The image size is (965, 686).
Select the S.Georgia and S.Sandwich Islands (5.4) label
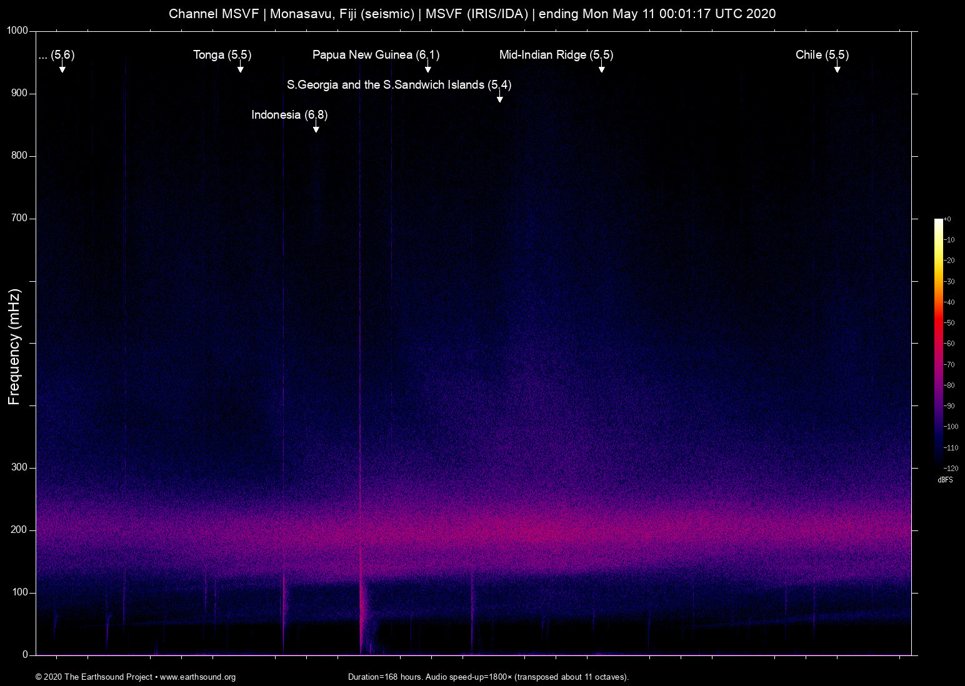coord(399,85)
